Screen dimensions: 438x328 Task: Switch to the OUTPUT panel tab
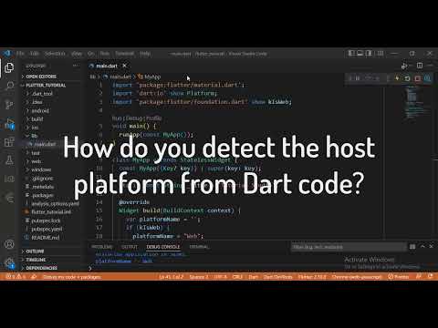click(x=130, y=247)
